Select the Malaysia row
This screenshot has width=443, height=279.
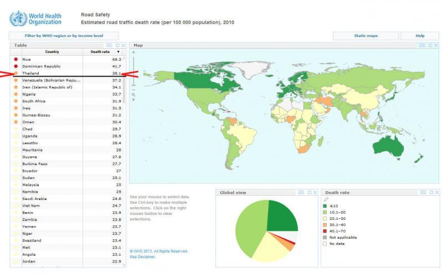(x=68, y=185)
